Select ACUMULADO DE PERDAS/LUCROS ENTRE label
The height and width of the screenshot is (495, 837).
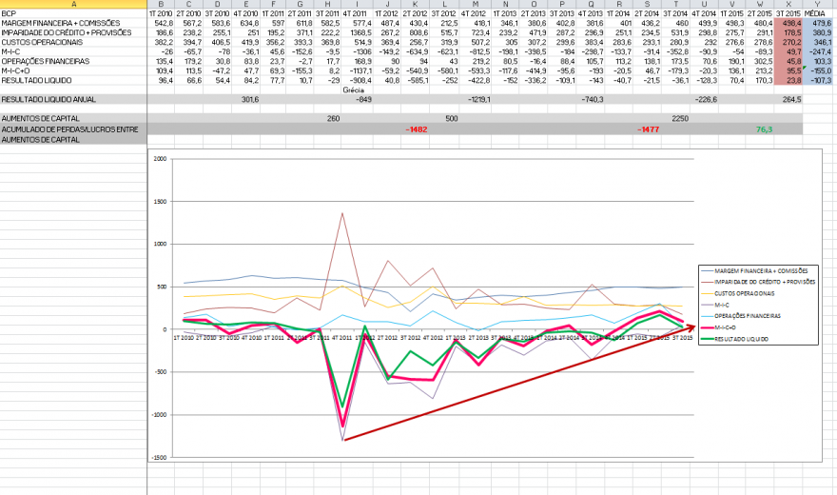point(70,129)
